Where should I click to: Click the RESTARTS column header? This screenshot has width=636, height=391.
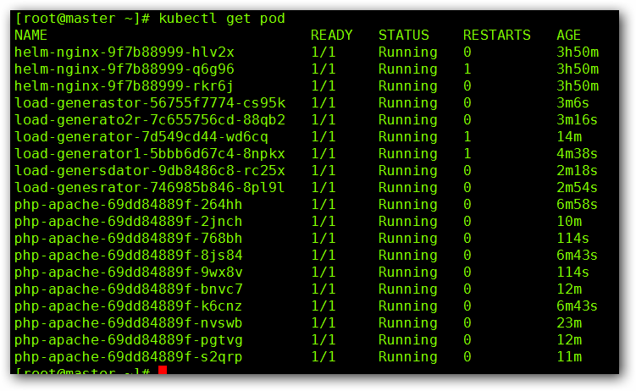[x=497, y=36]
